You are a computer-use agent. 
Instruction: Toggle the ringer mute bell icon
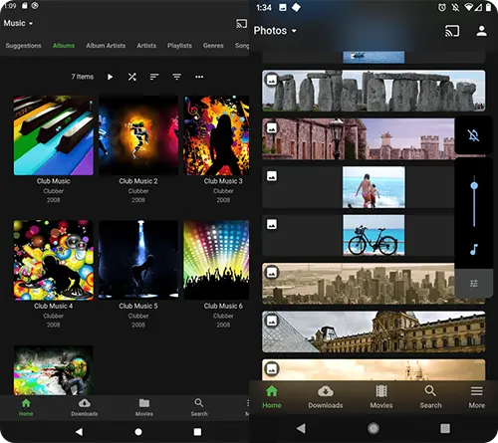(474, 135)
